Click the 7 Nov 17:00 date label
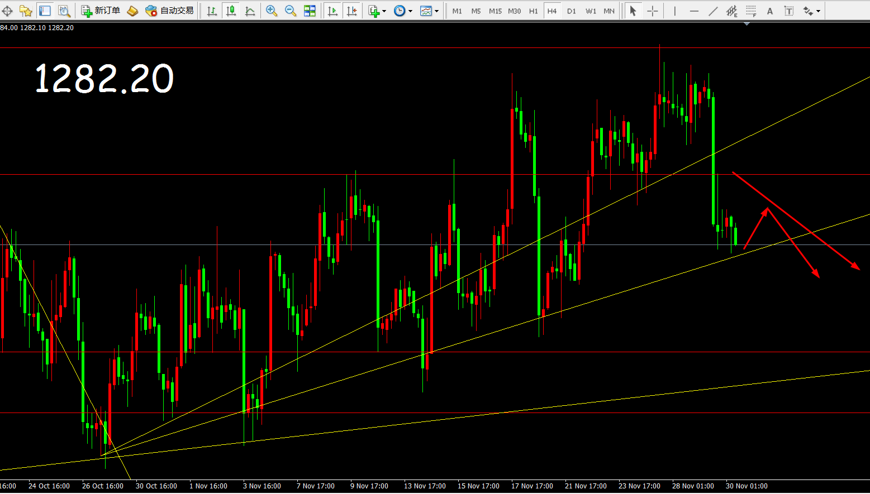Image resolution: width=870 pixels, height=494 pixels. [316, 486]
